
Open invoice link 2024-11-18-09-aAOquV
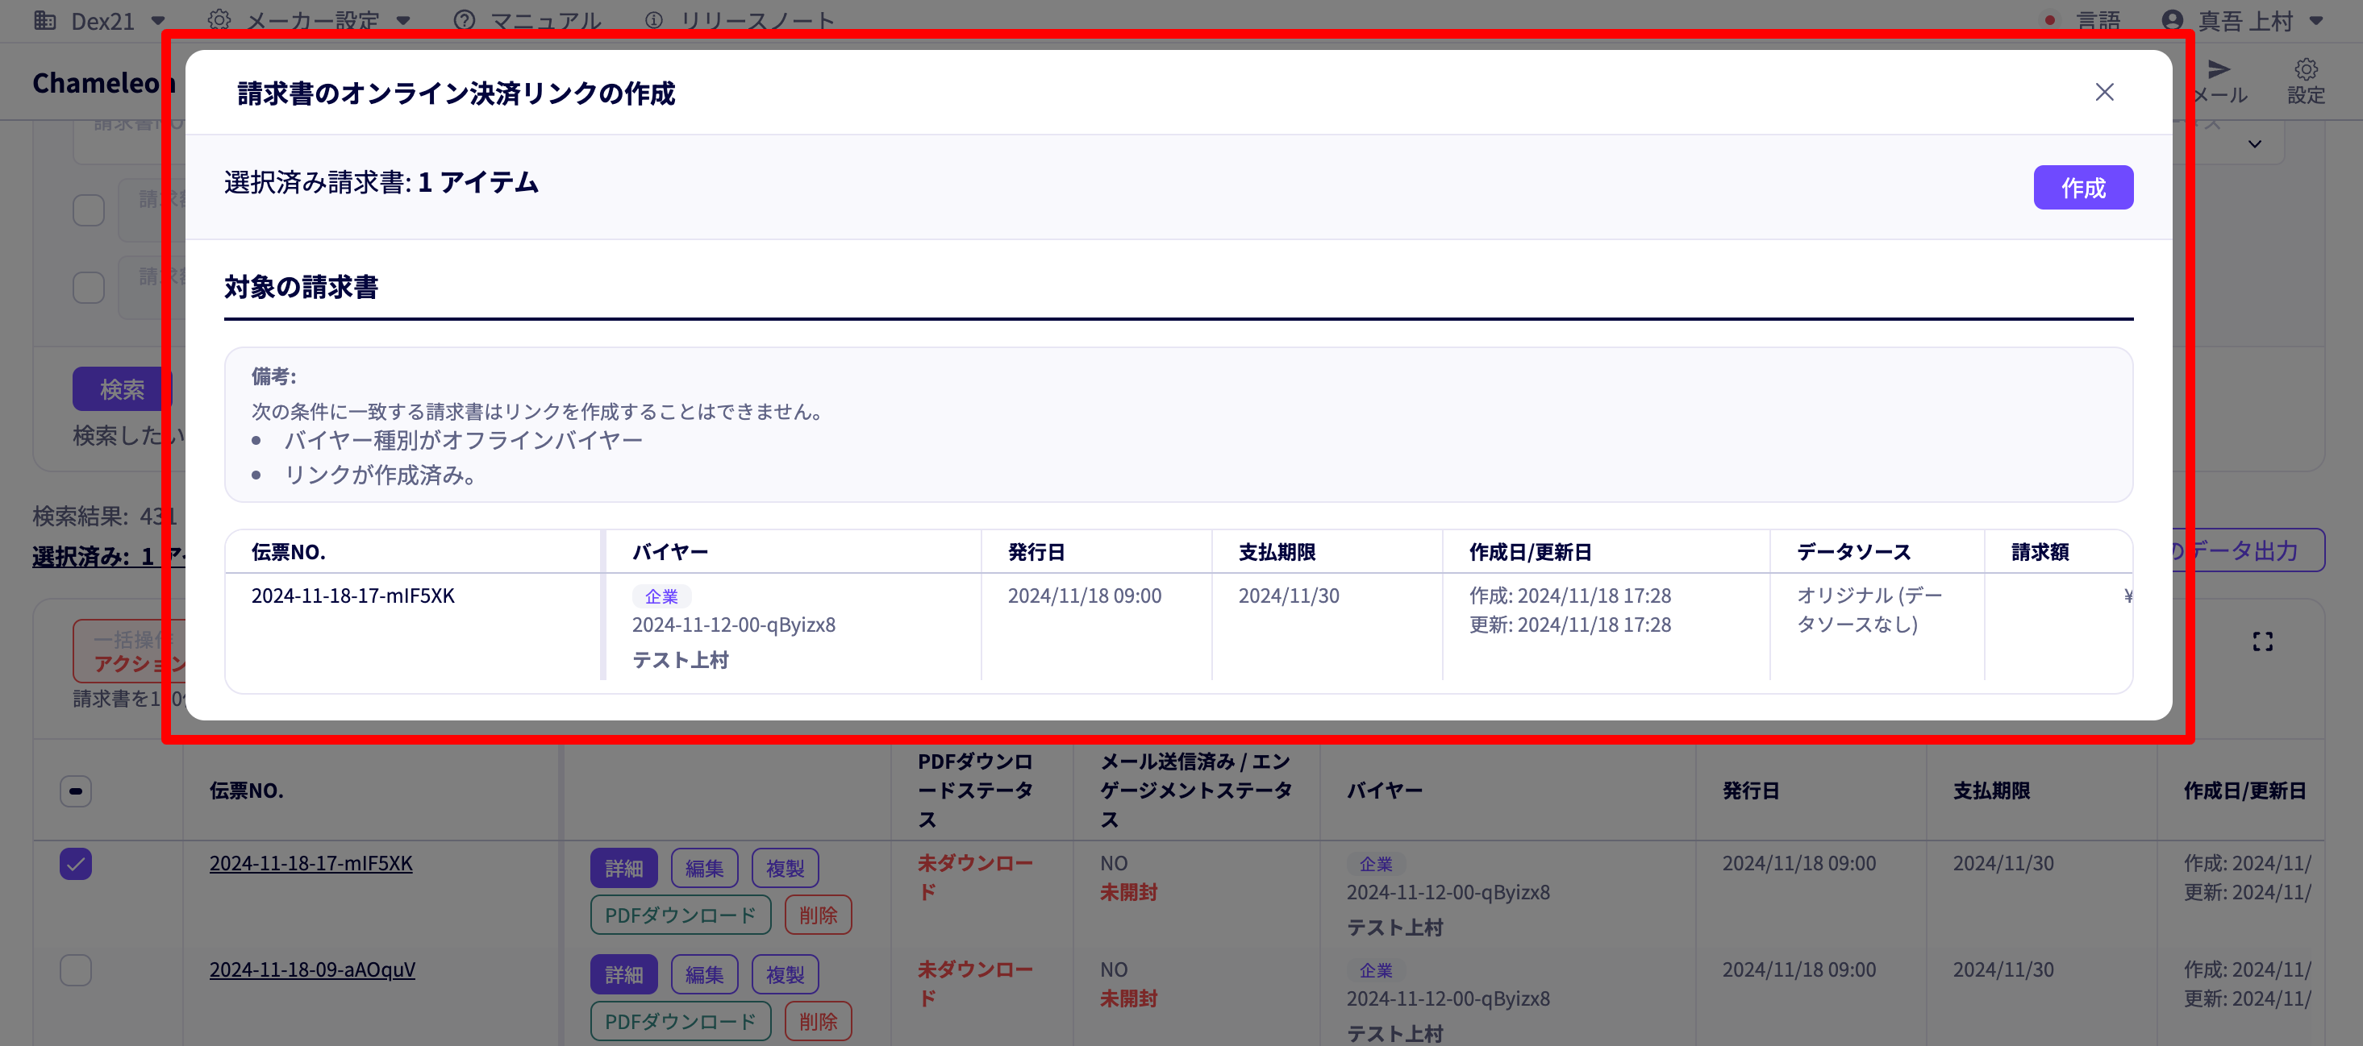[312, 970]
